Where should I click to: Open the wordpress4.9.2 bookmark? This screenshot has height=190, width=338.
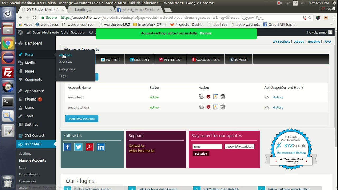tap(114, 24)
